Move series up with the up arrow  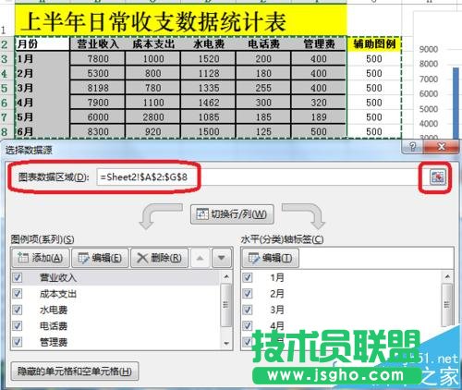tap(200, 258)
